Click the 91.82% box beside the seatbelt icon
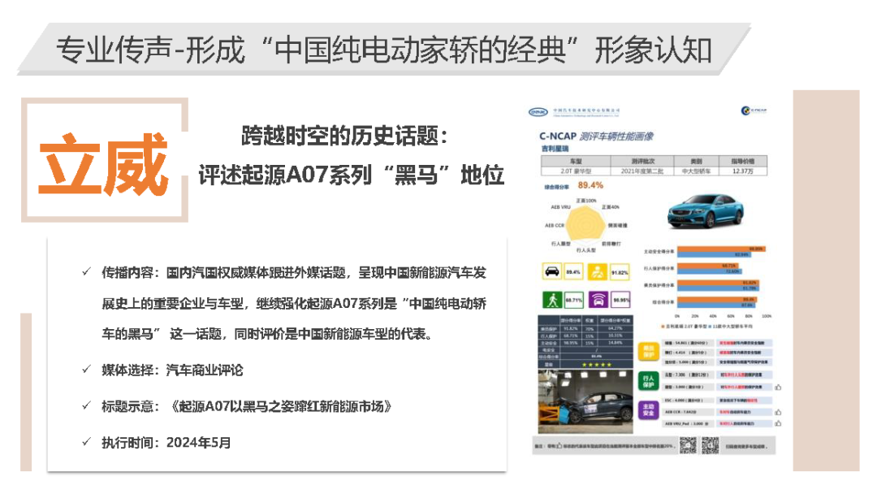The image size is (877, 494). click(x=620, y=272)
